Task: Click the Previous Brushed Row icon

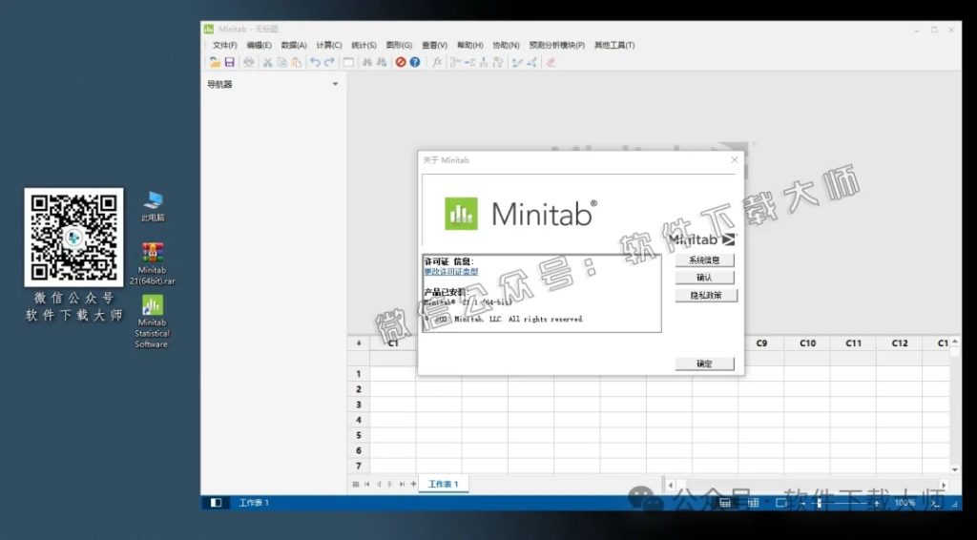Action: [516, 62]
